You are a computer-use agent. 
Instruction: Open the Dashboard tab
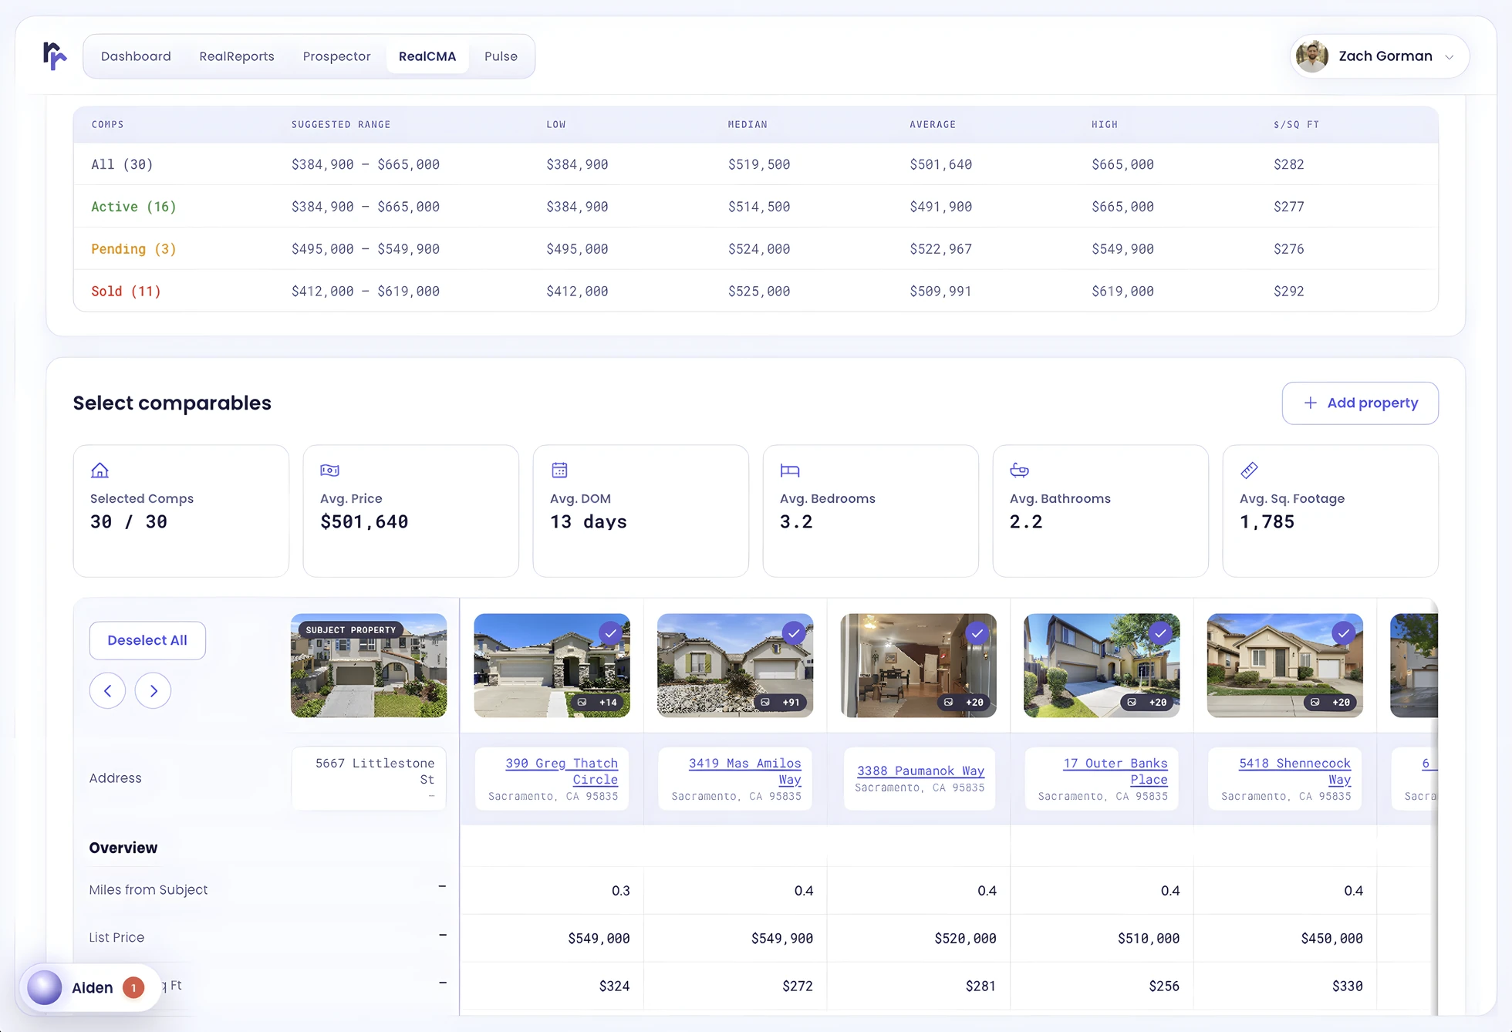[x=136, y=56]
